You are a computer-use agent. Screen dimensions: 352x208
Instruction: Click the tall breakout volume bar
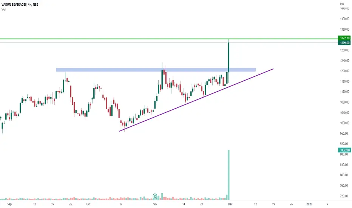click(x=228, y=175)
